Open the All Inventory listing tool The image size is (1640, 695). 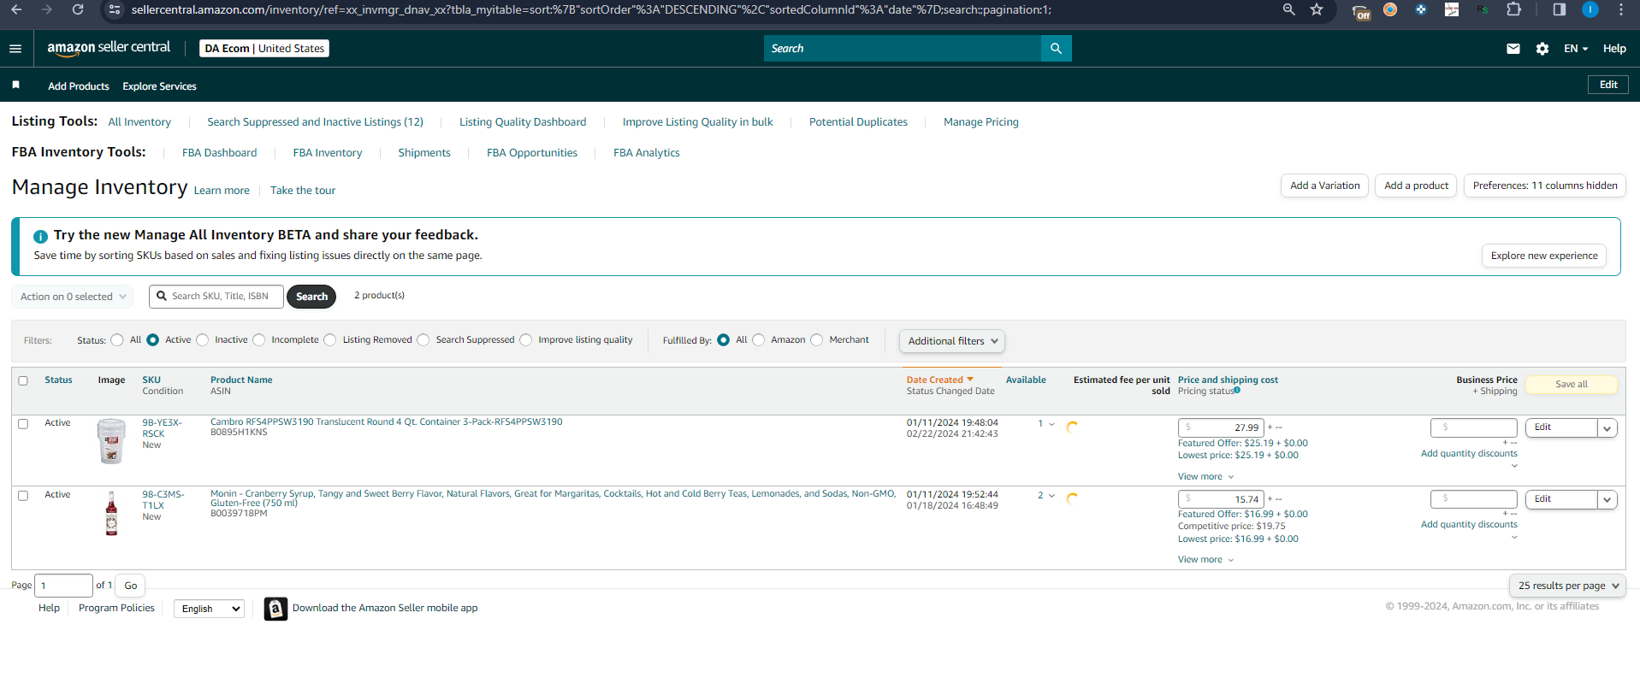tap(139, 122)
